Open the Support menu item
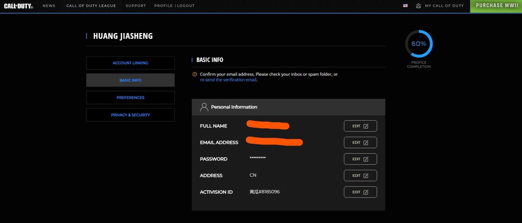The width and height of the screenshot is (522, 223). click(136, 6)
